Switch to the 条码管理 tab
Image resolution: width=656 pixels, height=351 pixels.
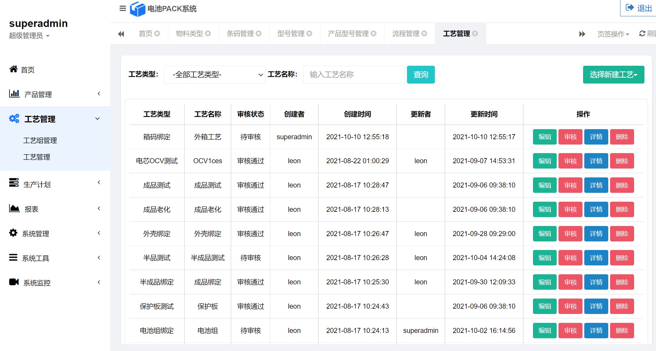(x=240, y=33)
